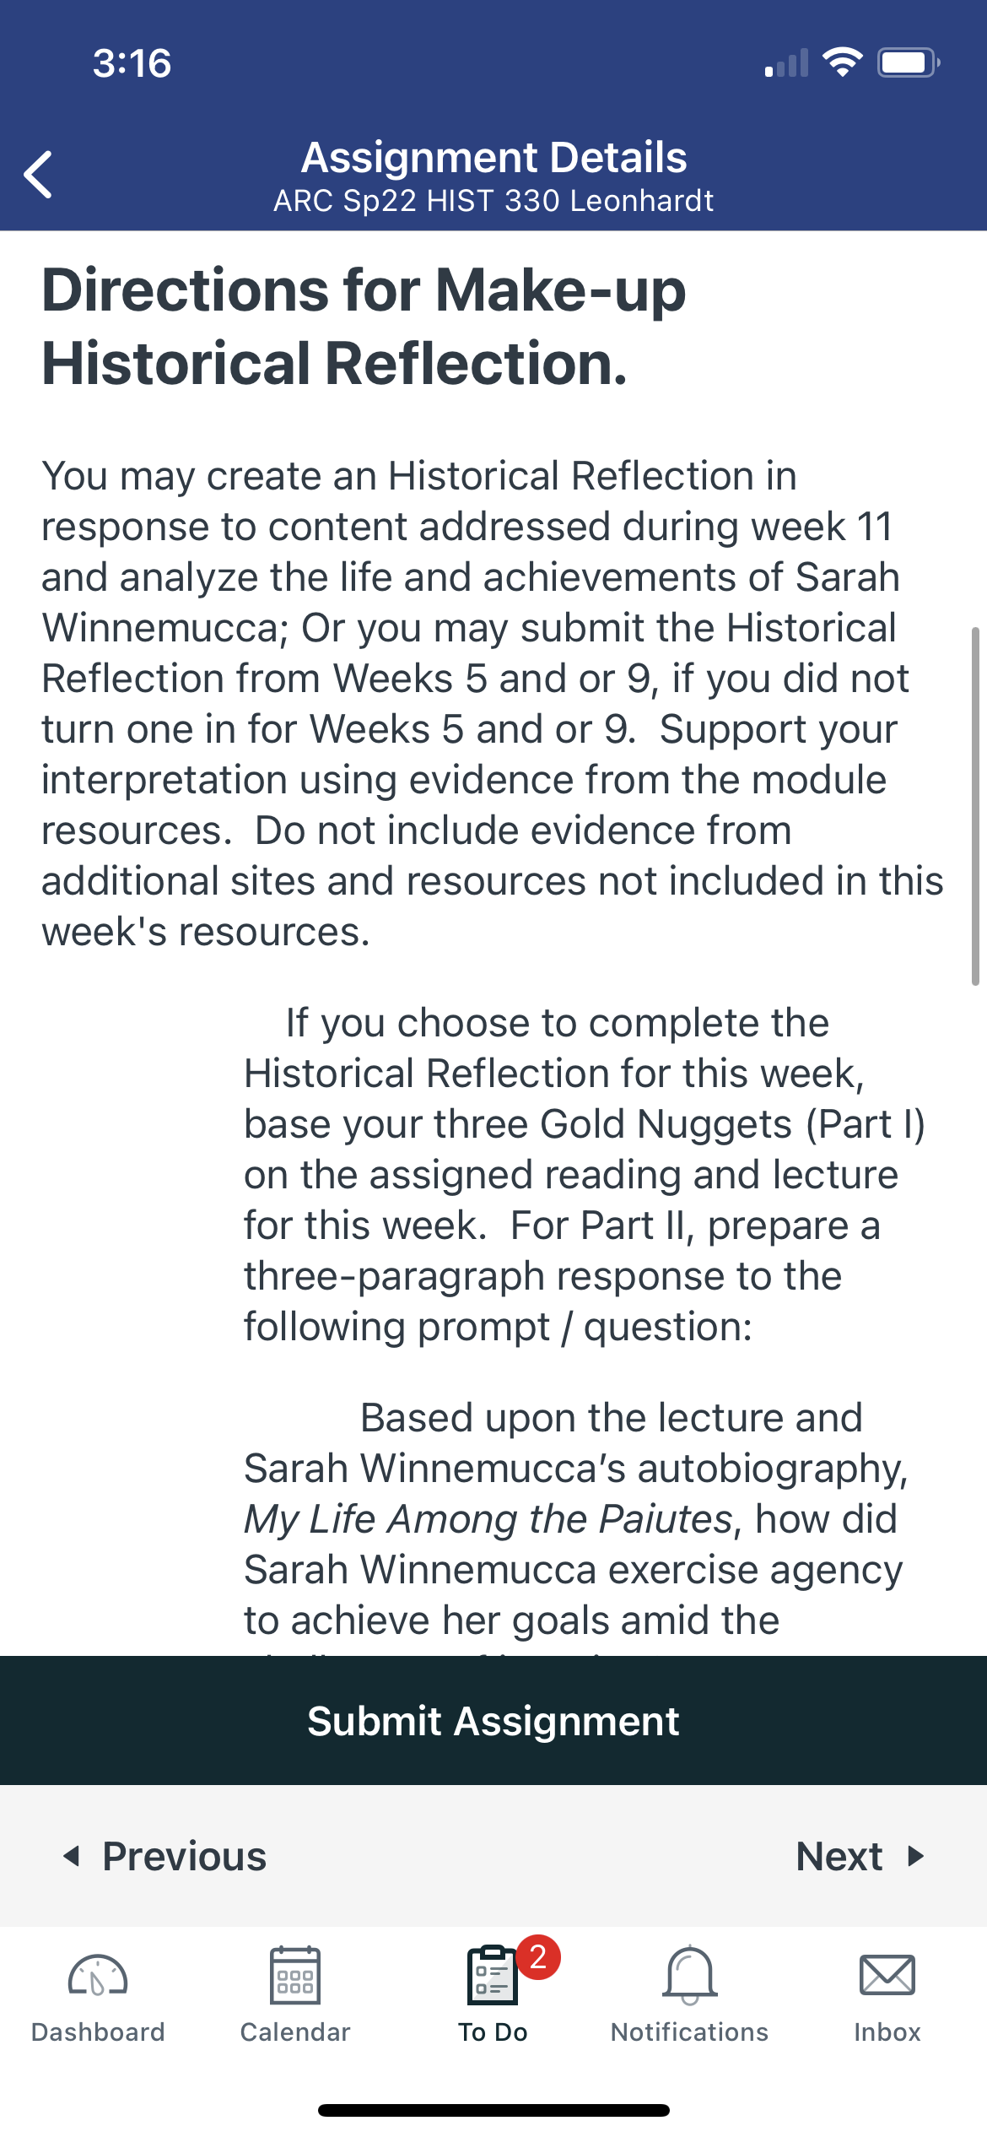Tap the Wi-Fi status icon
The image size is (987, 2137).
(x=842, y=62)
